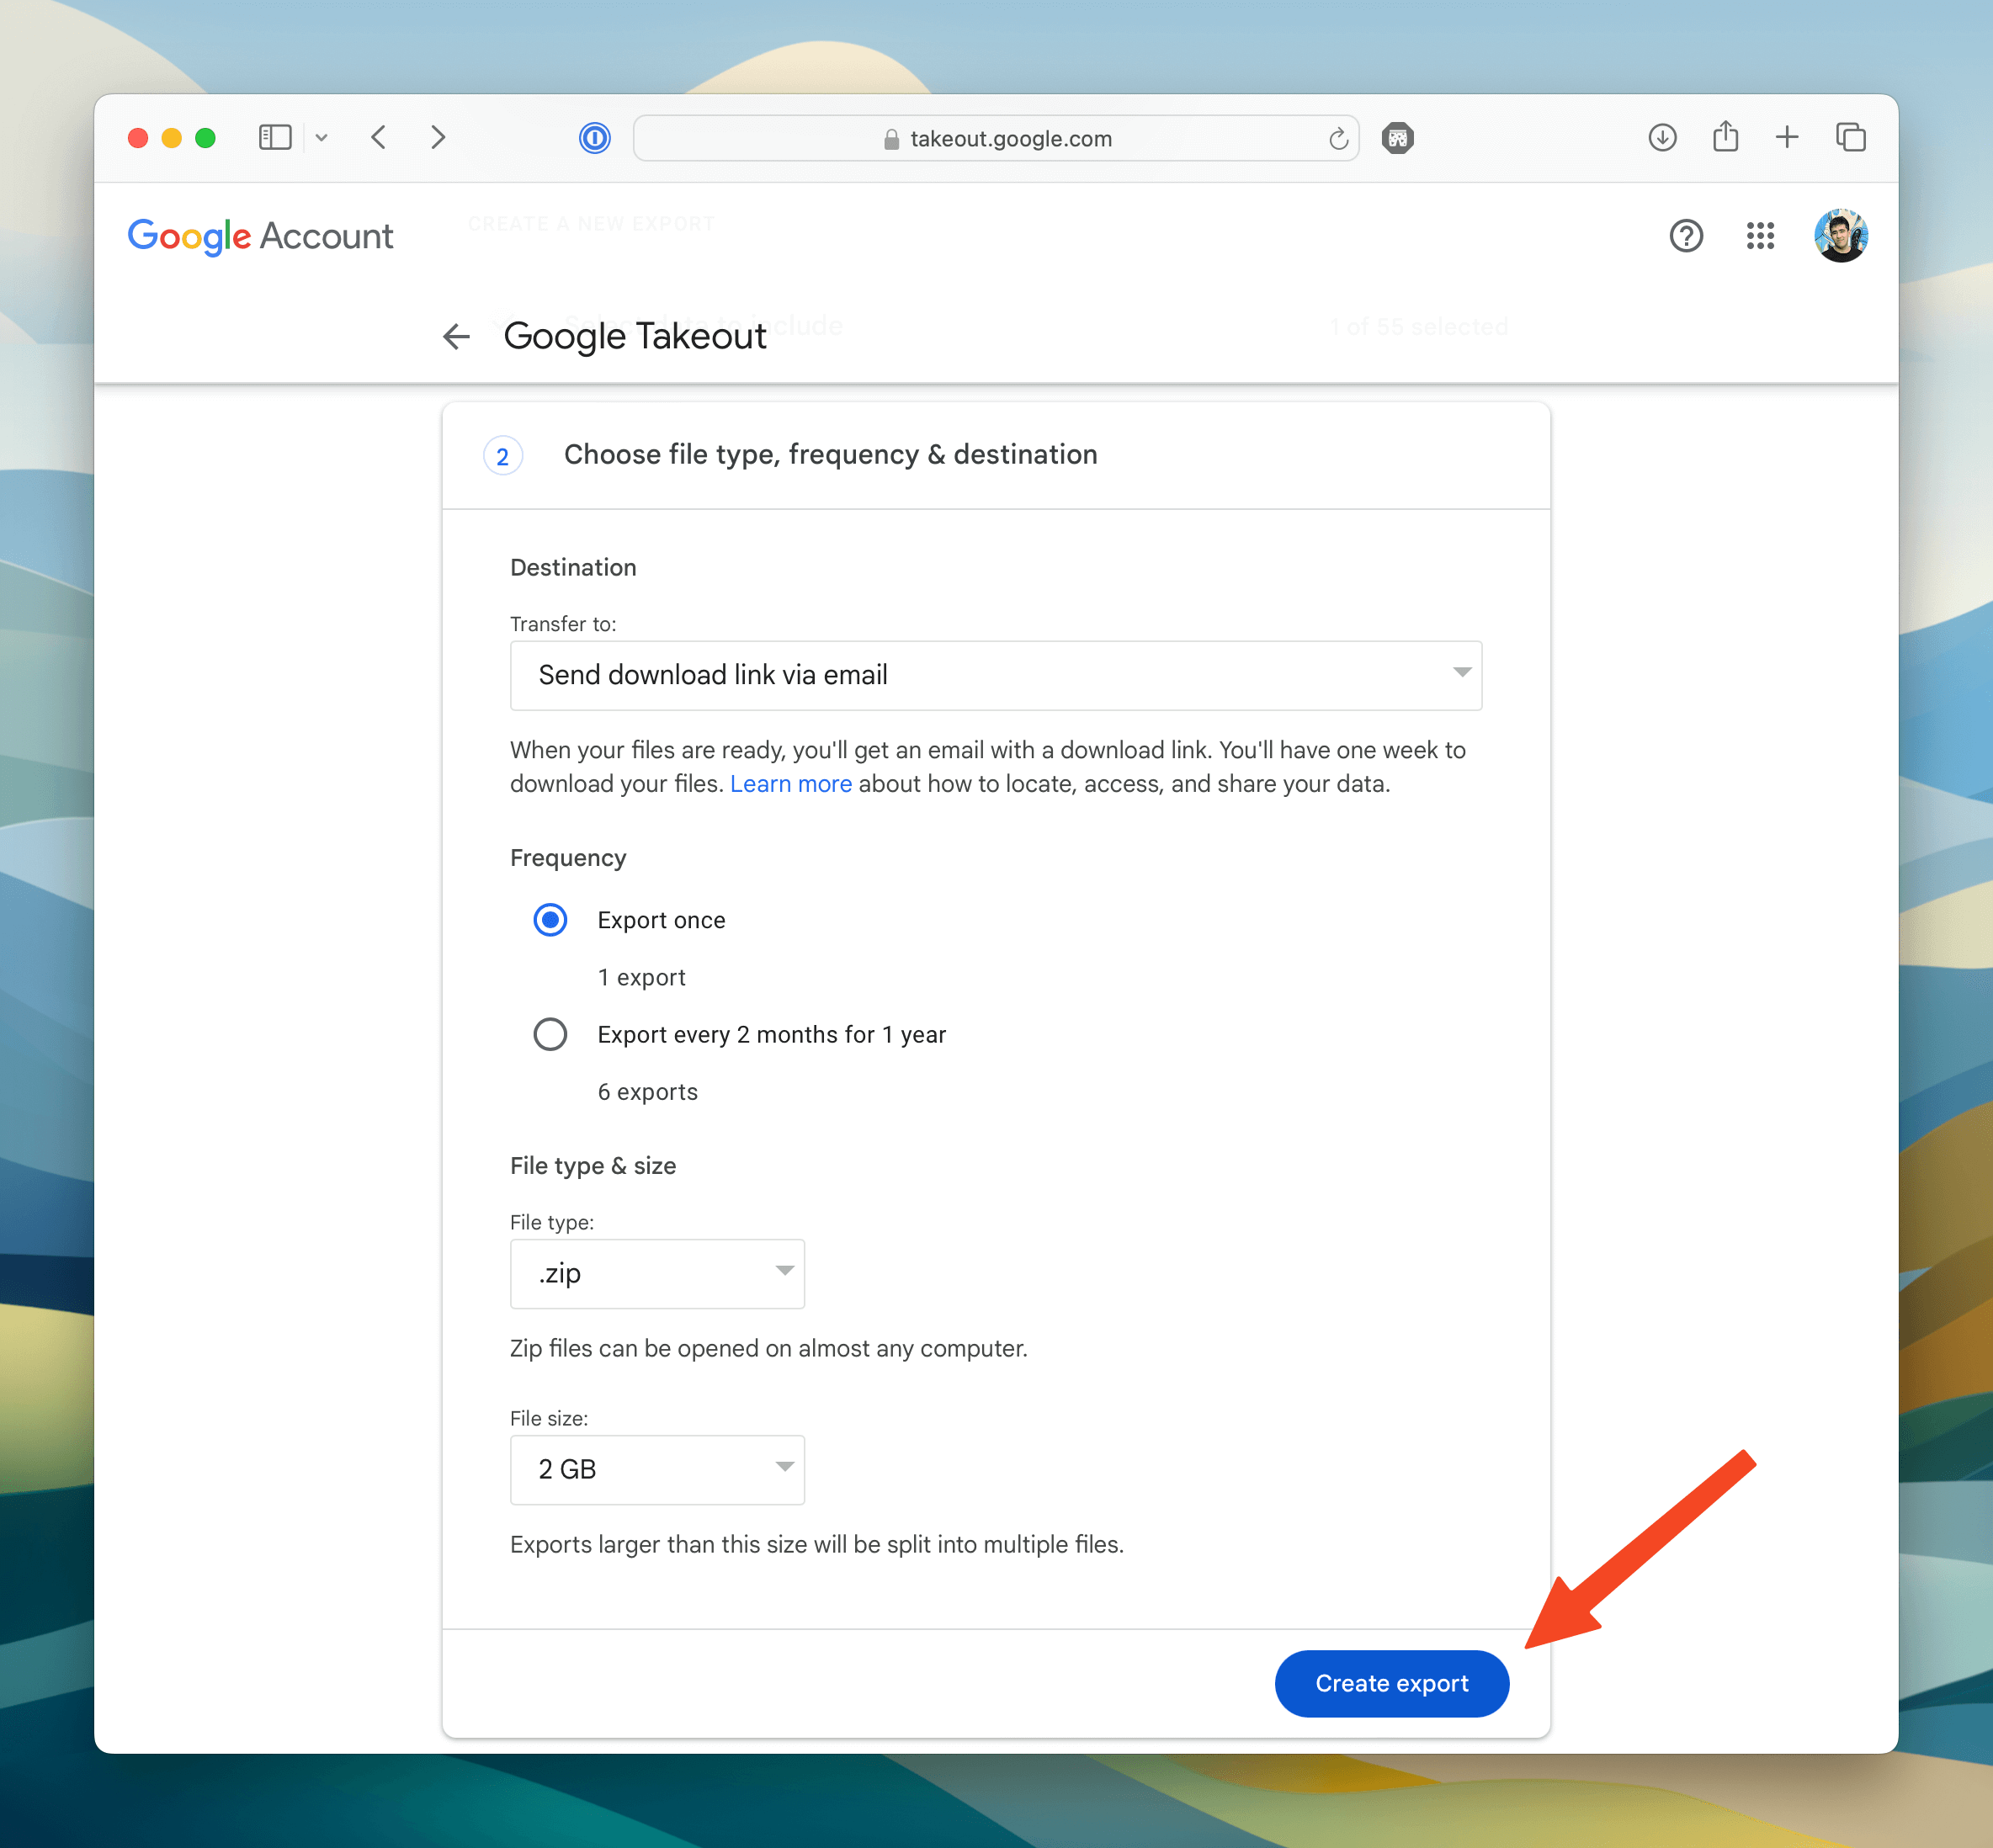Open the Learn more link
This screenshot has width=1993, height=1848.
point(791,783)
